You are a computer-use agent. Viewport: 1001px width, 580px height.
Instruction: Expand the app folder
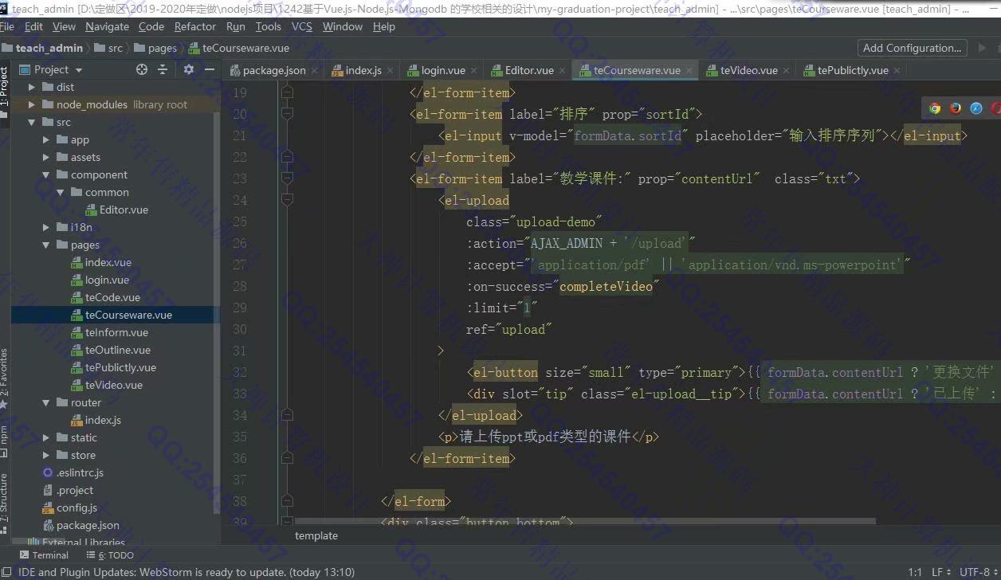(x=46, y=139)
